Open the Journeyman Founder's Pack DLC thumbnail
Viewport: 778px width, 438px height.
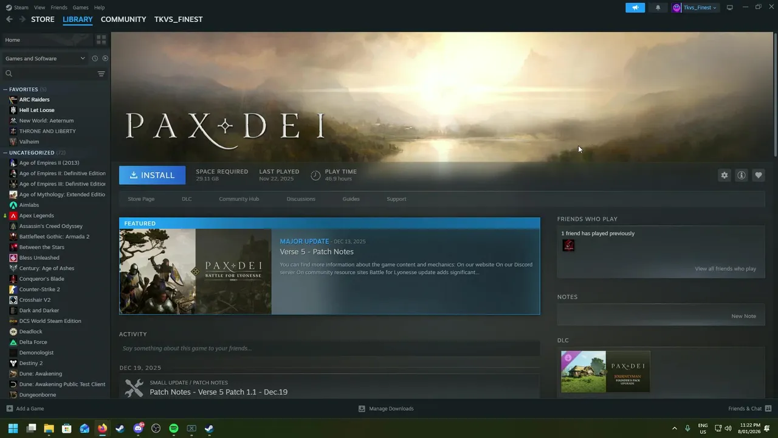point(605,371)
